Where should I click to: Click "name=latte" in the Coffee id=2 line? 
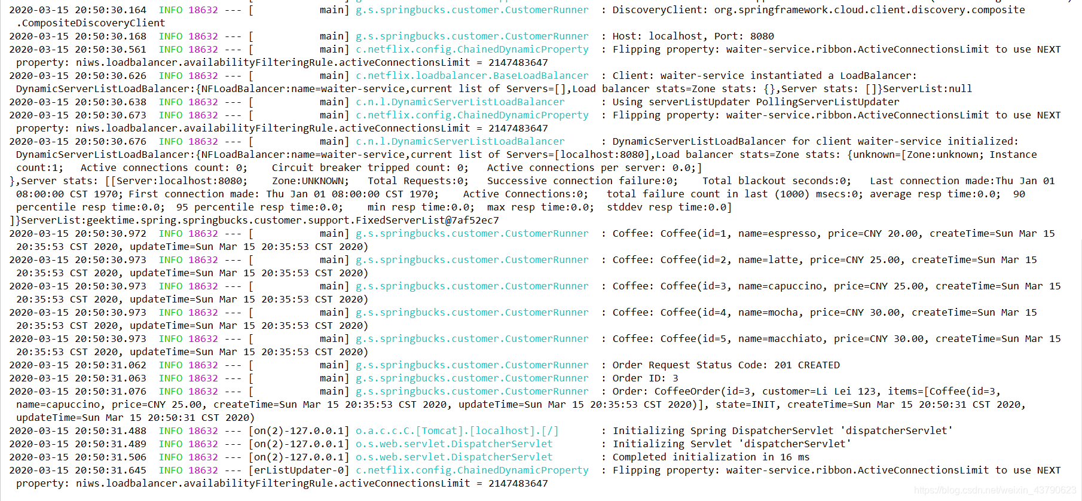coord(768,260)
